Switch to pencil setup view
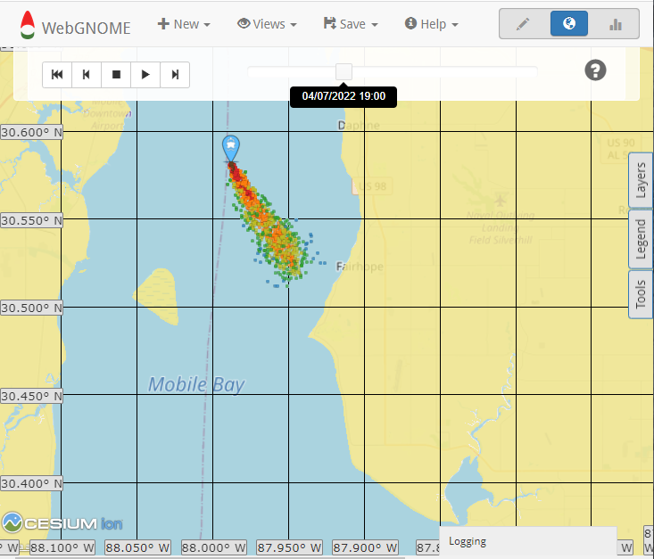654x559 pixels. click(523, 24)
